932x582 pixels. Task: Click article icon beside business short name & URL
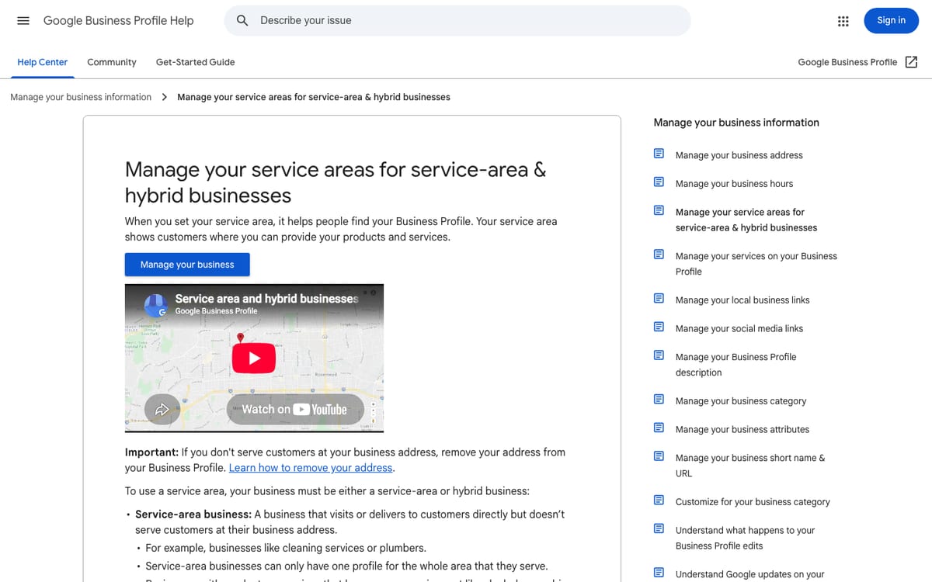[659, 456]
